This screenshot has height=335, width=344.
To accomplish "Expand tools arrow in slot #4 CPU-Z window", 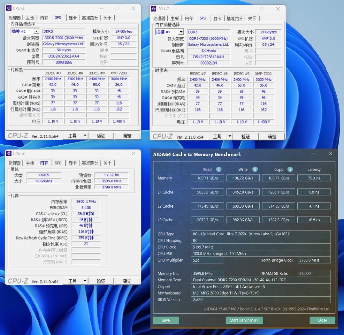I will tap(230, 136).
